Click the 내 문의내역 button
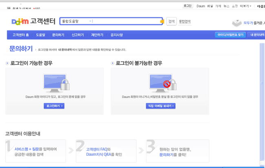 pyautogui.click(x=256, y=35)
